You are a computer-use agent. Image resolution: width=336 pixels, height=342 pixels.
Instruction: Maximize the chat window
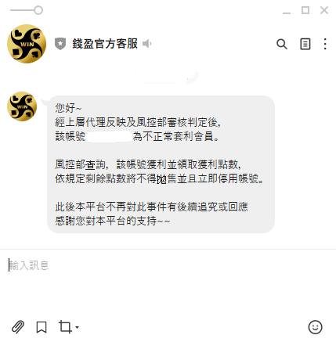click(305, 10)
